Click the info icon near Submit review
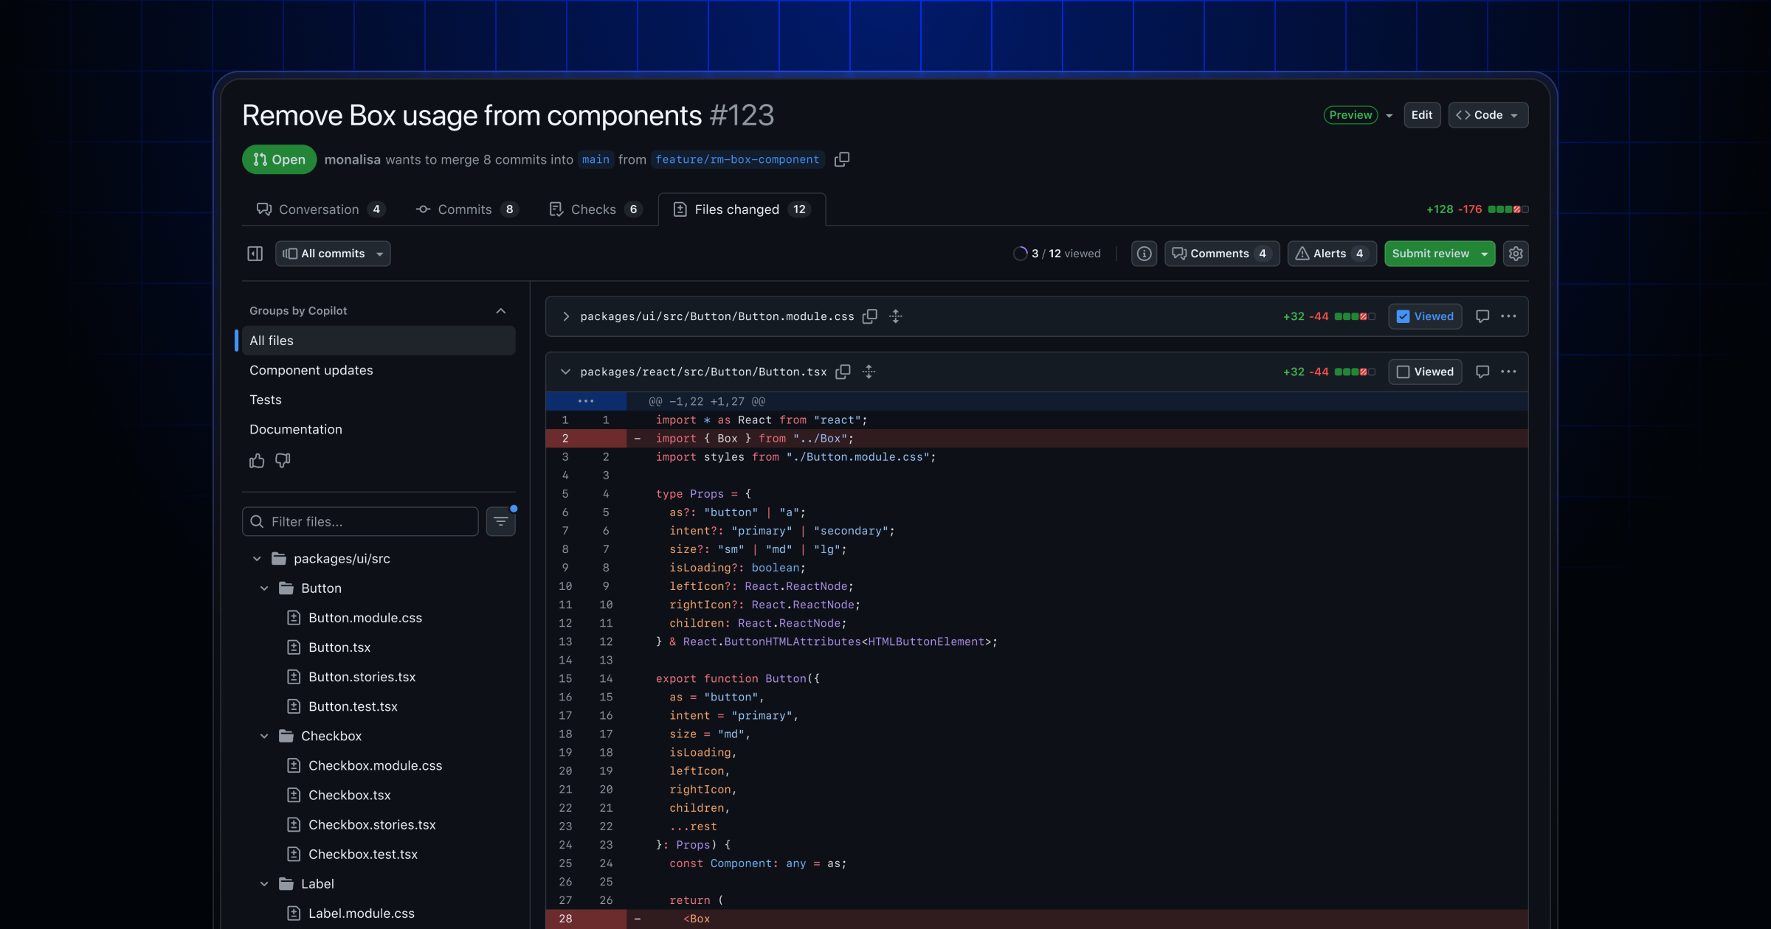The height and width of the screenshot is (929, 1771). click(x=1143, y=254)
